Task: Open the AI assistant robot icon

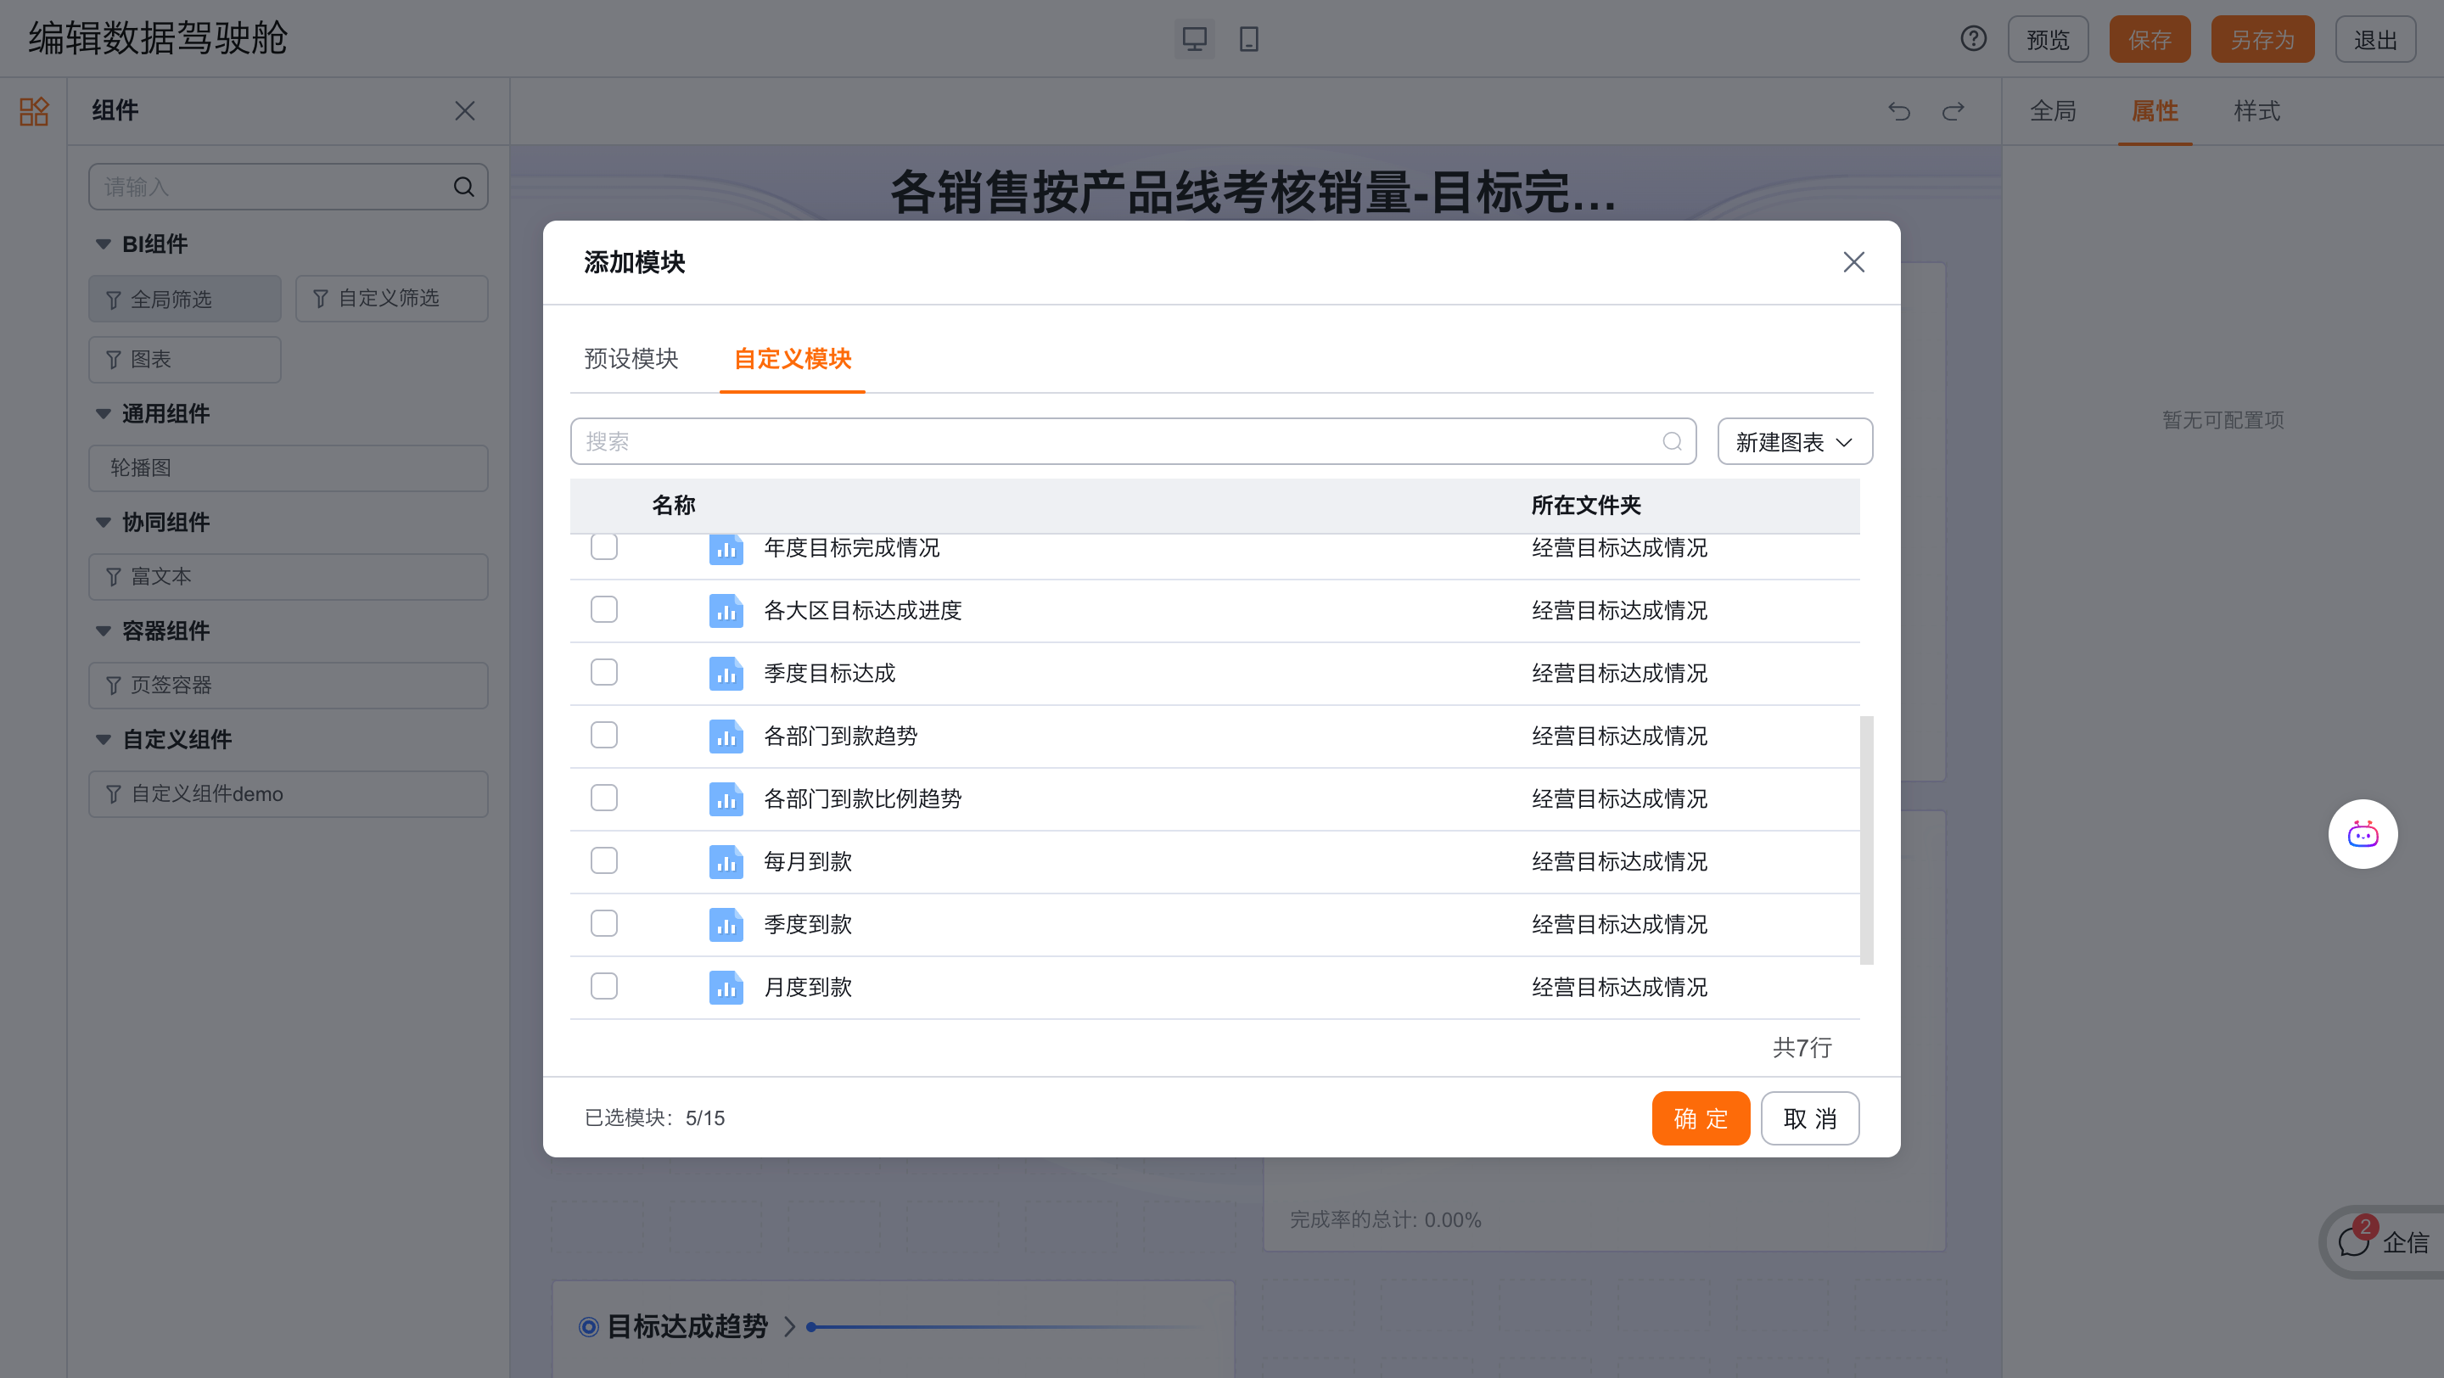Action: click(x=2363, y=835)
